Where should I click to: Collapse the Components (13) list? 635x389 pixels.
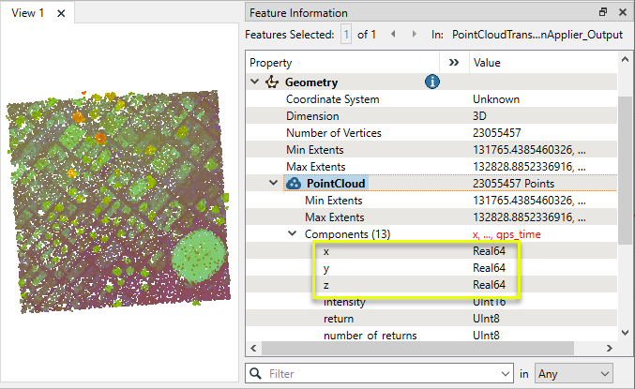point(292,234)
